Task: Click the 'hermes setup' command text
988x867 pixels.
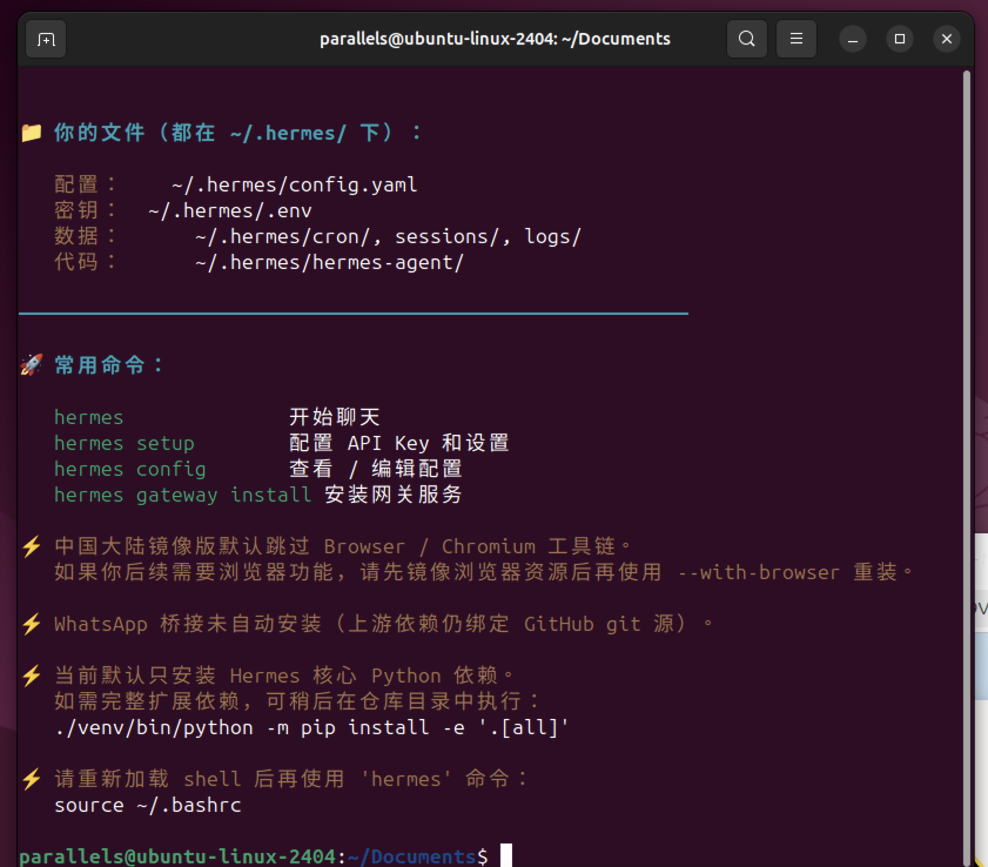Action: [124, 443]
